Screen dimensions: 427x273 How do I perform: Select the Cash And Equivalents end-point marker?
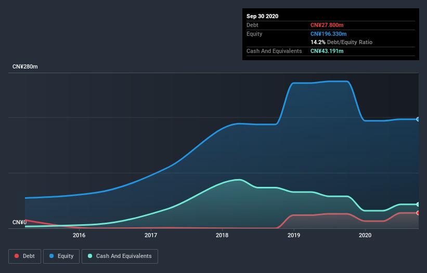click(418, 204)
